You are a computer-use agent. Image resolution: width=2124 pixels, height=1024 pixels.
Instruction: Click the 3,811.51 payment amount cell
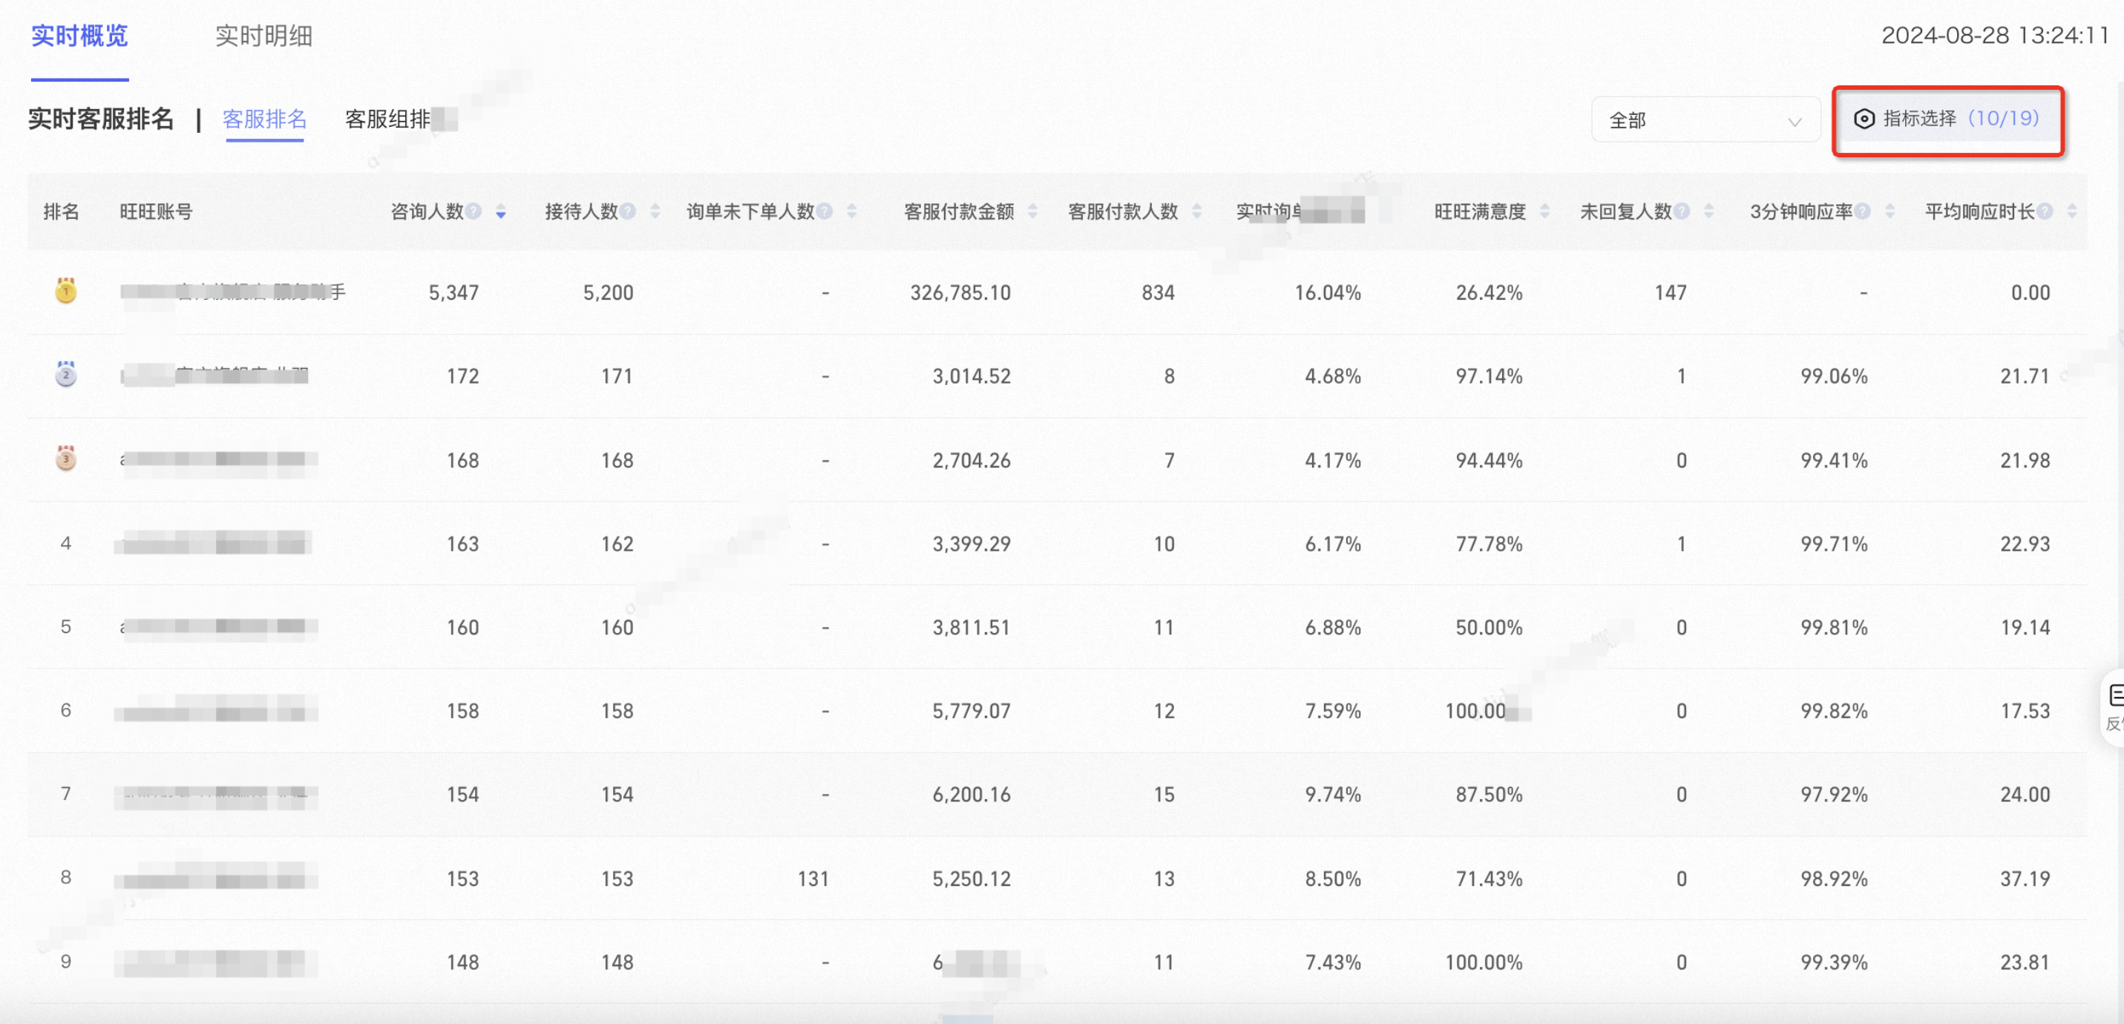coord(971,628)
